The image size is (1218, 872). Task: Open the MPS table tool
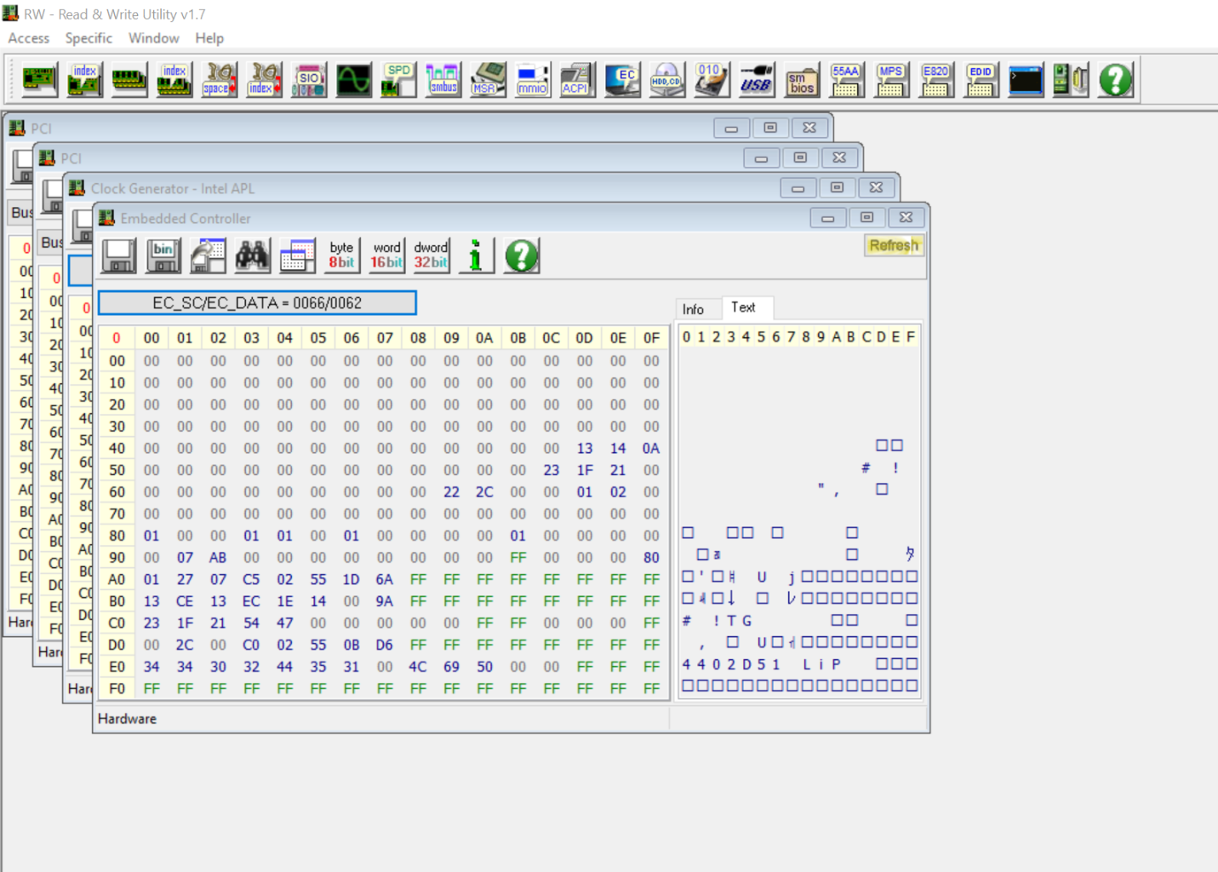pos(890,80)
